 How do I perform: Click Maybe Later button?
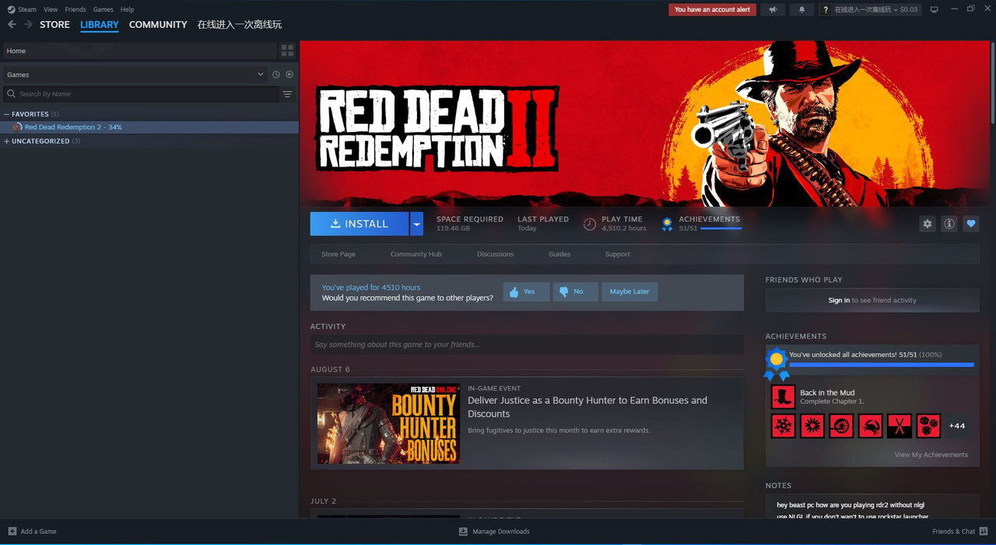point(630,292)
